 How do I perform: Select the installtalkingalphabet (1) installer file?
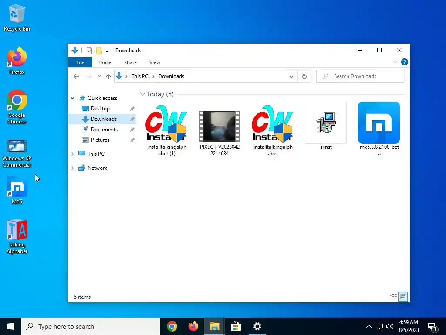pyautogui.click(x=167, y=130)
